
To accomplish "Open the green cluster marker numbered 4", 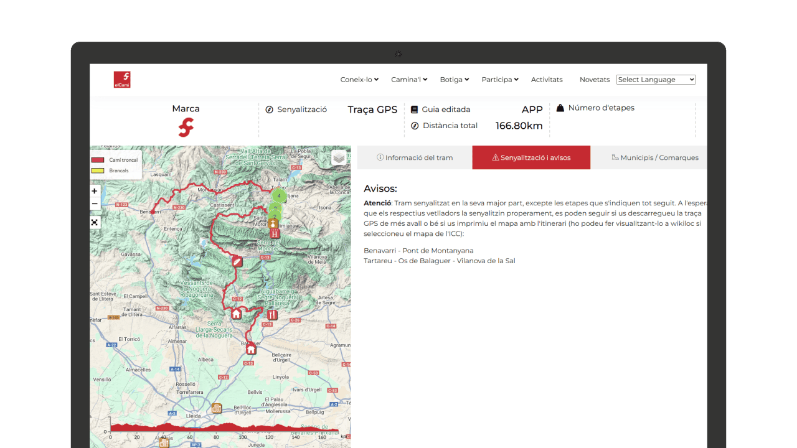I will click(279, 196).
